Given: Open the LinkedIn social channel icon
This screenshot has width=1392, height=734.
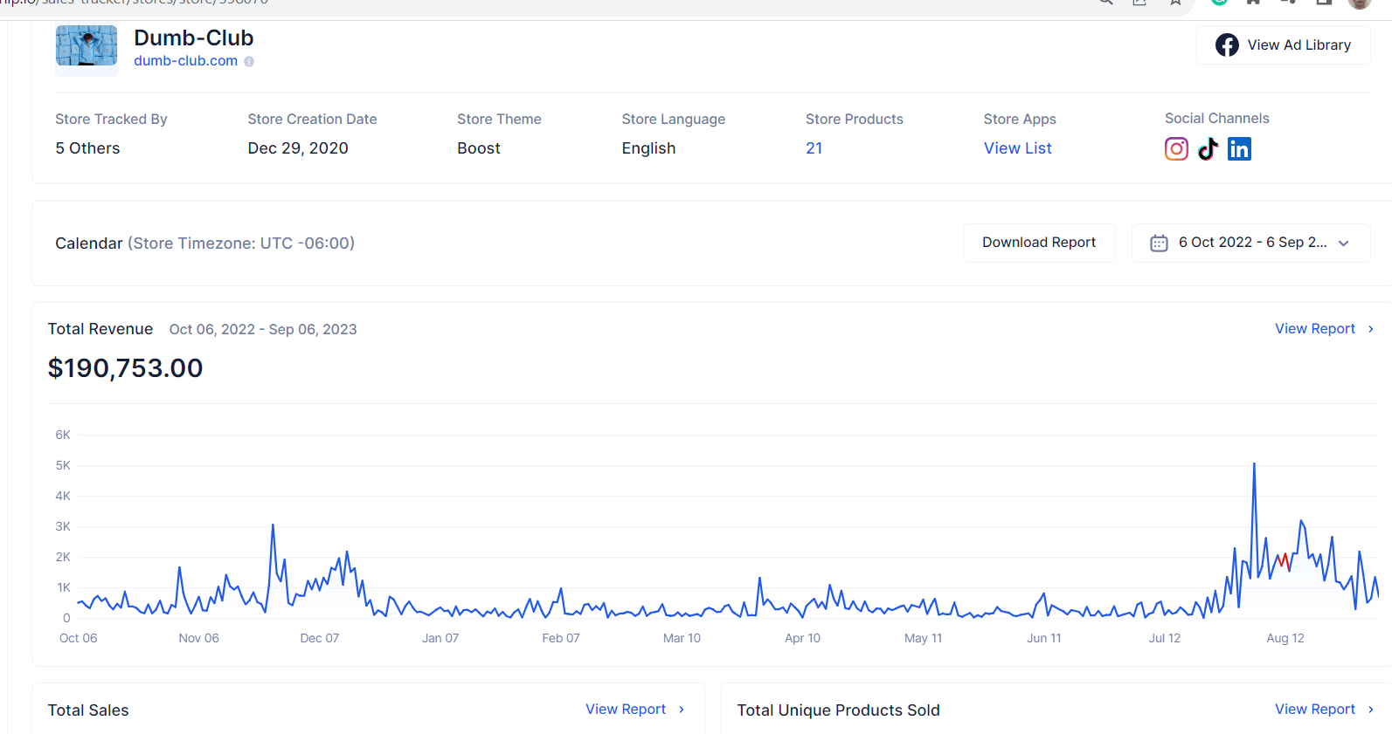Looking at the screenshot, I should click(1239, 149).
